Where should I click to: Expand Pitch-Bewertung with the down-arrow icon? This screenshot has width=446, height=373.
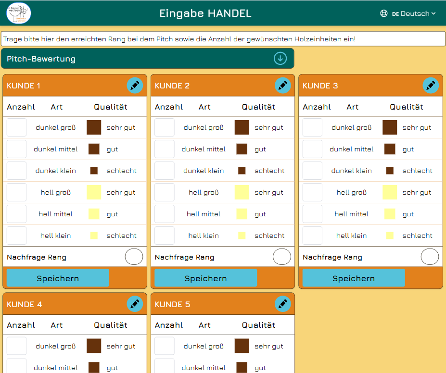pos(280,59)
